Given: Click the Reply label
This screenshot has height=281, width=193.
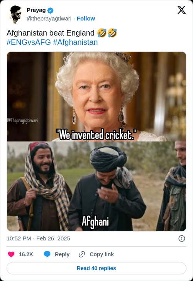Looking at the screenshot, I should [62, 254].
